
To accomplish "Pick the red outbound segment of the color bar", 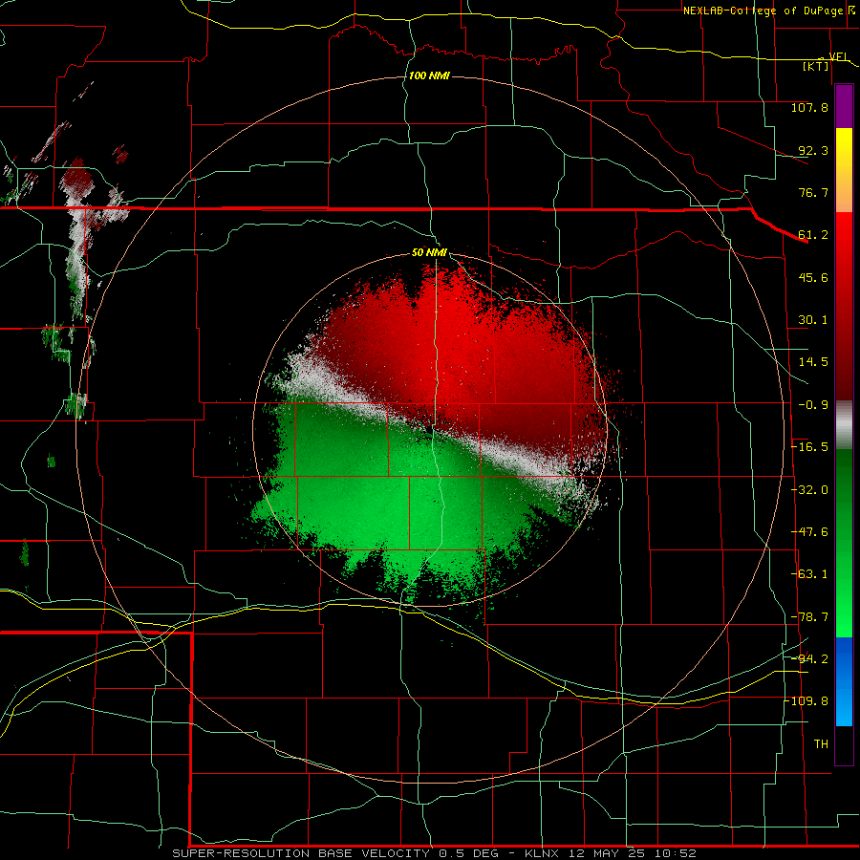I will coord(844,307).
